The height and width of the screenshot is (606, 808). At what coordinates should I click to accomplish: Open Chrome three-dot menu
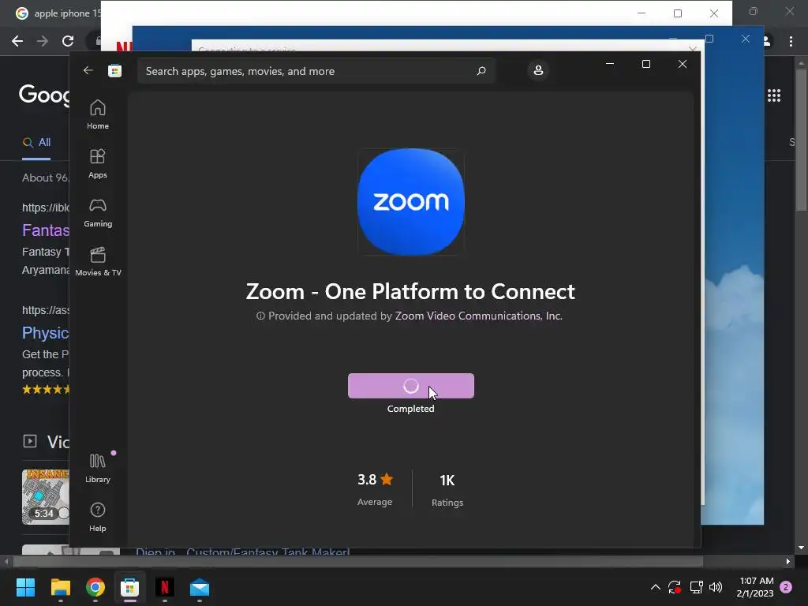(x=791, y=41)
